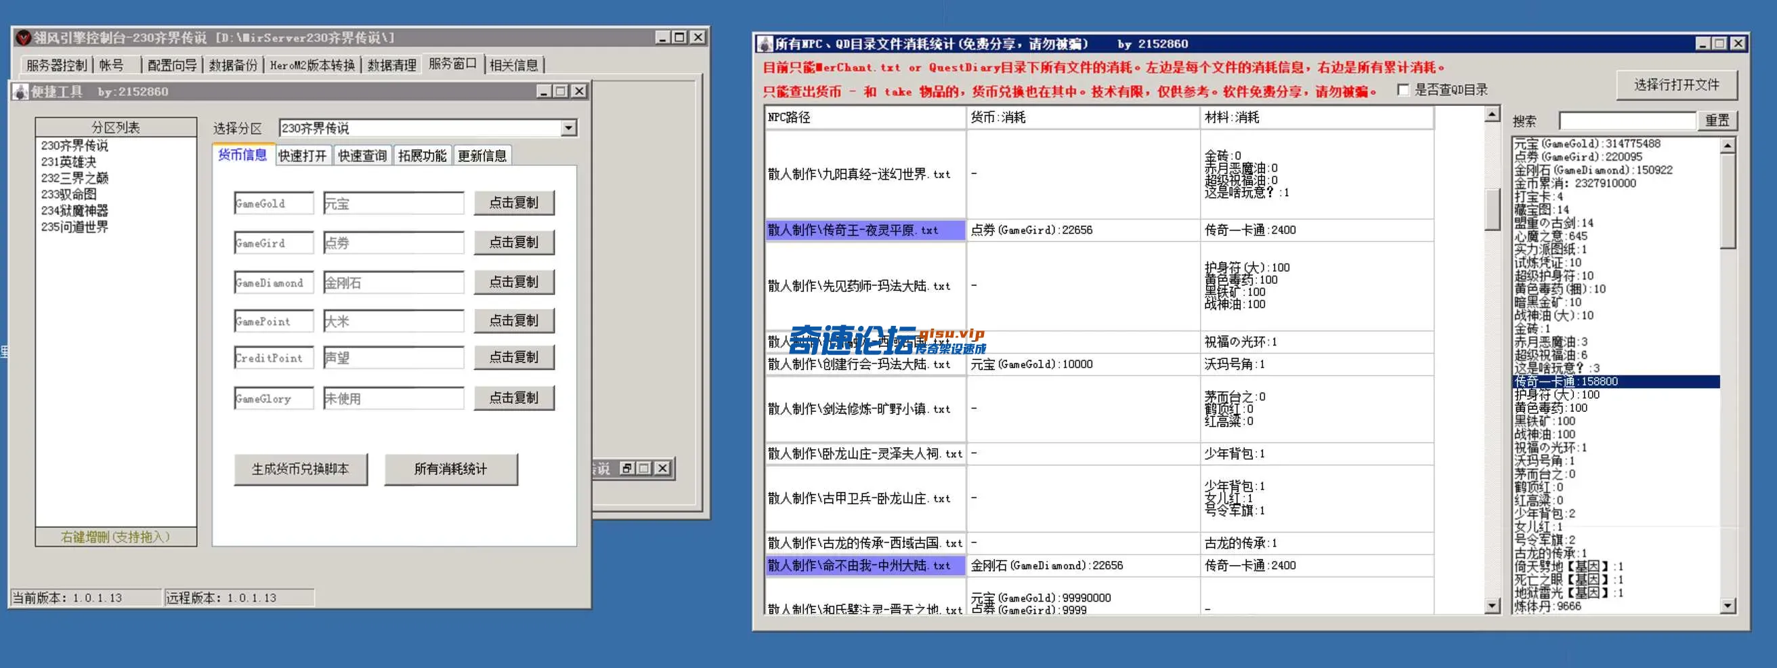Click scroll-down arrow of totals list

pyautogui.click(x=1728, y=606)
